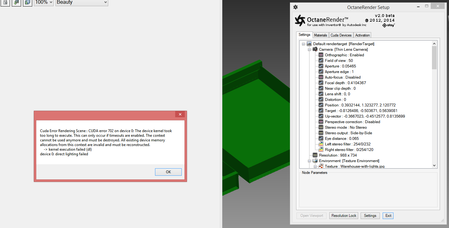The height and width of the screenshot is (228, 449).
Task: Minimize the OctaneRender Setup window
Action: 418,6
